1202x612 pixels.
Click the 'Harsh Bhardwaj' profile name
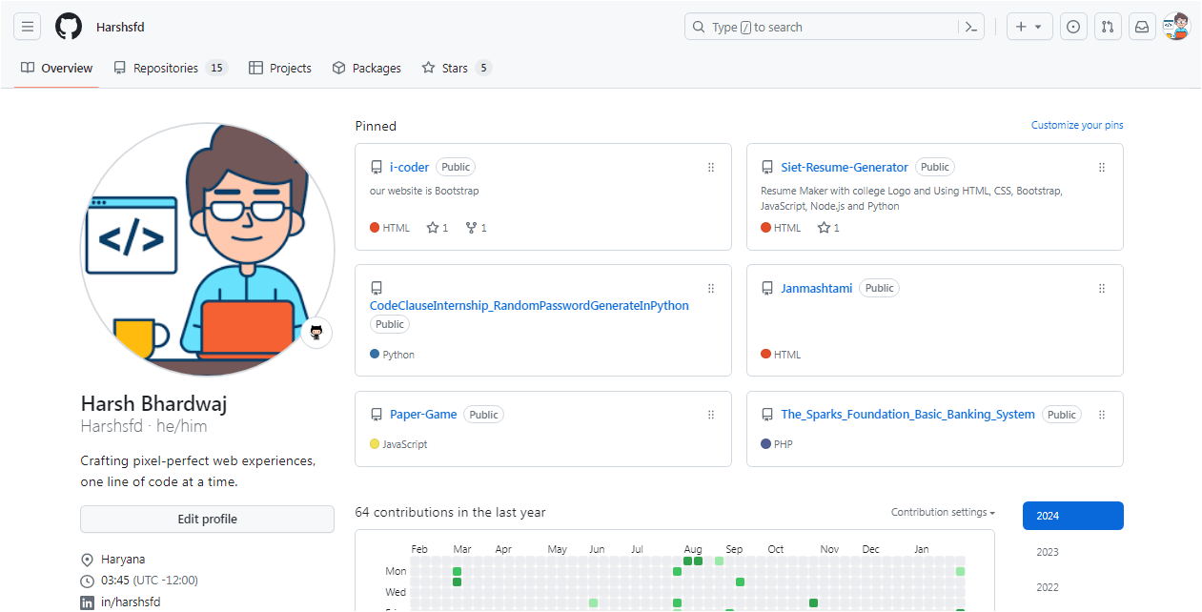click(153, 403)
